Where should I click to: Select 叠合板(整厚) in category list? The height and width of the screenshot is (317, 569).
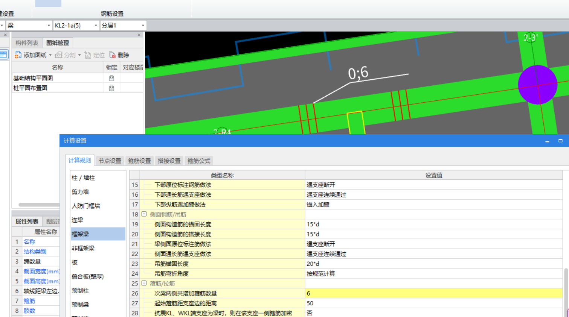(98, 276)
